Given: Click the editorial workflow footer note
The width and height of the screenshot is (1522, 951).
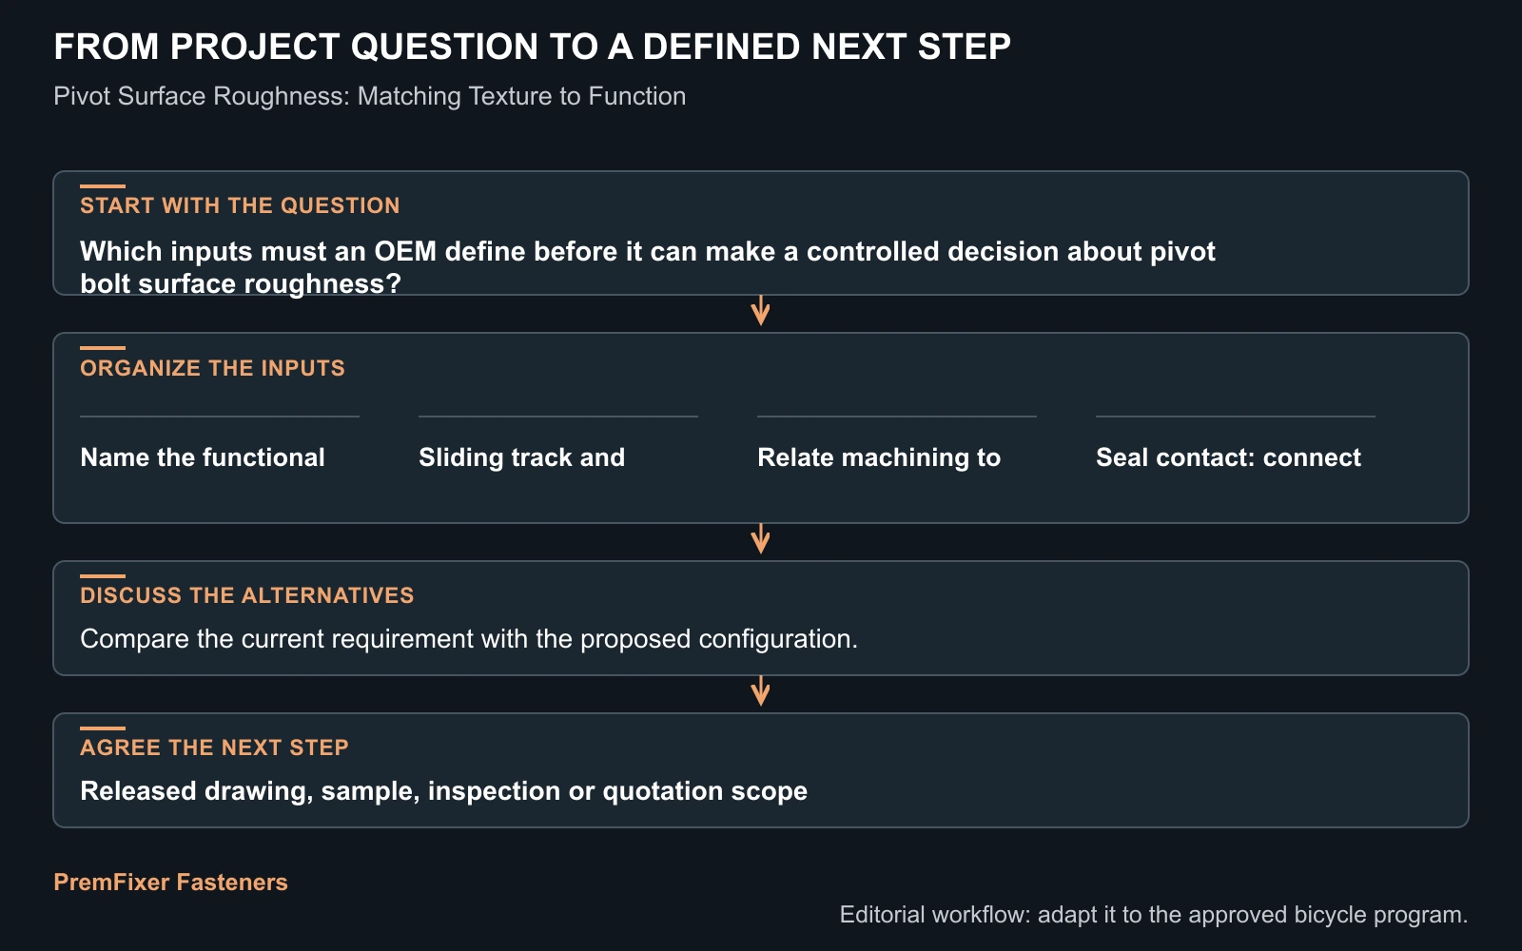Looking at the screenshot, I should click(1154, 915).
